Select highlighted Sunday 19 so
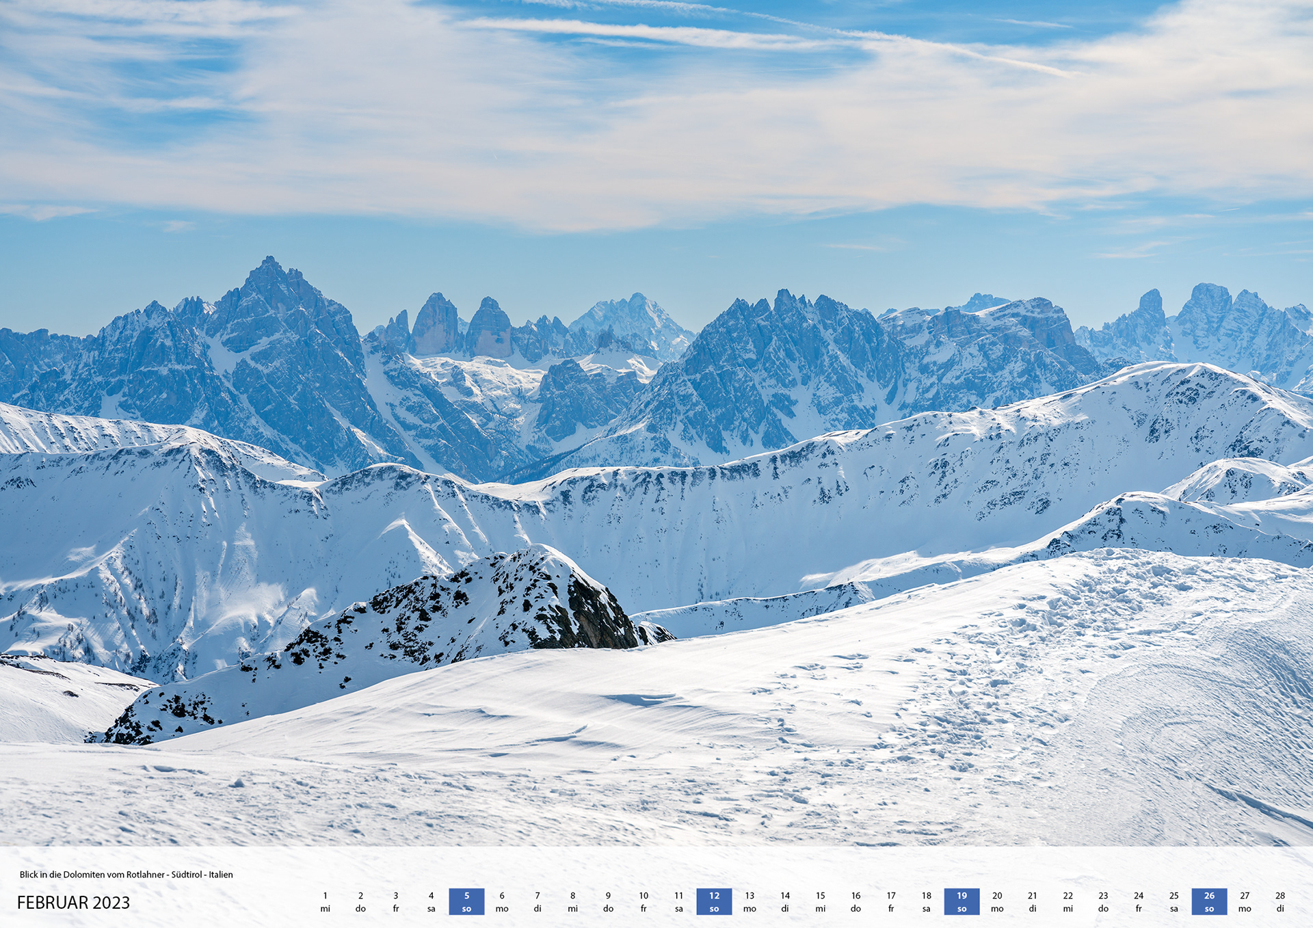This screenshot has width=1313, height=928. coord(962,902)
